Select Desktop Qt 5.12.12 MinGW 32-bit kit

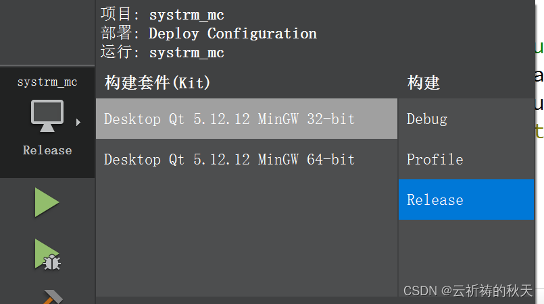click(x=247, y=119)
